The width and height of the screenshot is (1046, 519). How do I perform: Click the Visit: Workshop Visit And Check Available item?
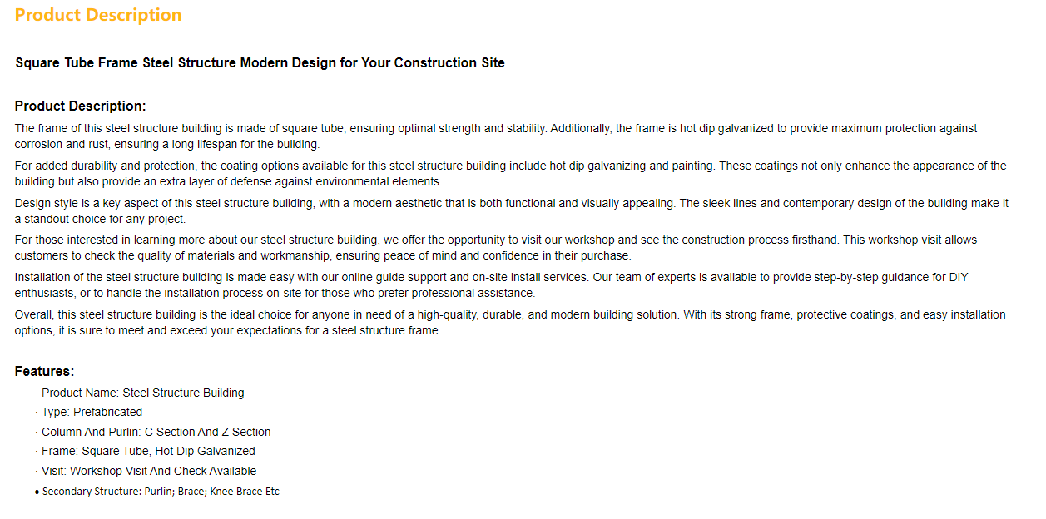(x=149, y=472)
